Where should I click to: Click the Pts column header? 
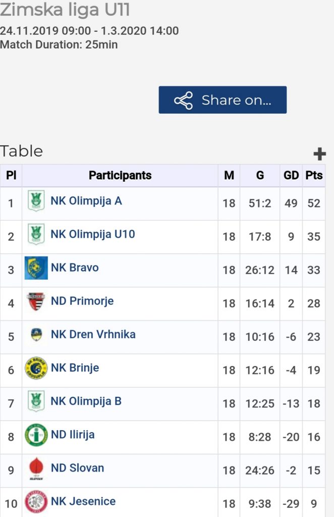tap(314, 176)
